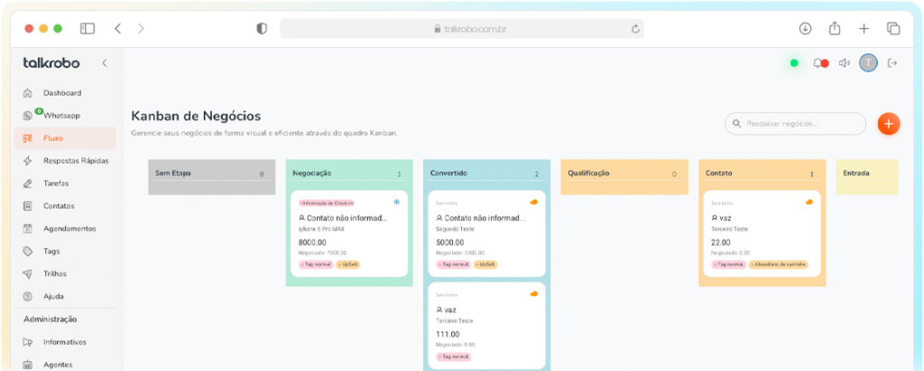The width and height of the screenshot is (924, 371).
Task: Open Tags in the sidebar
Action: pos(51,251)
